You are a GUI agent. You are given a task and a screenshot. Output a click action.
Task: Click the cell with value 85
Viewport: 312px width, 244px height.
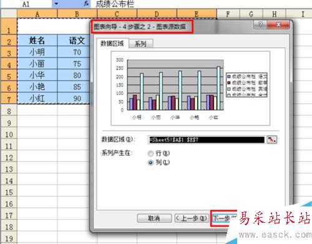(x=74, y=87)
